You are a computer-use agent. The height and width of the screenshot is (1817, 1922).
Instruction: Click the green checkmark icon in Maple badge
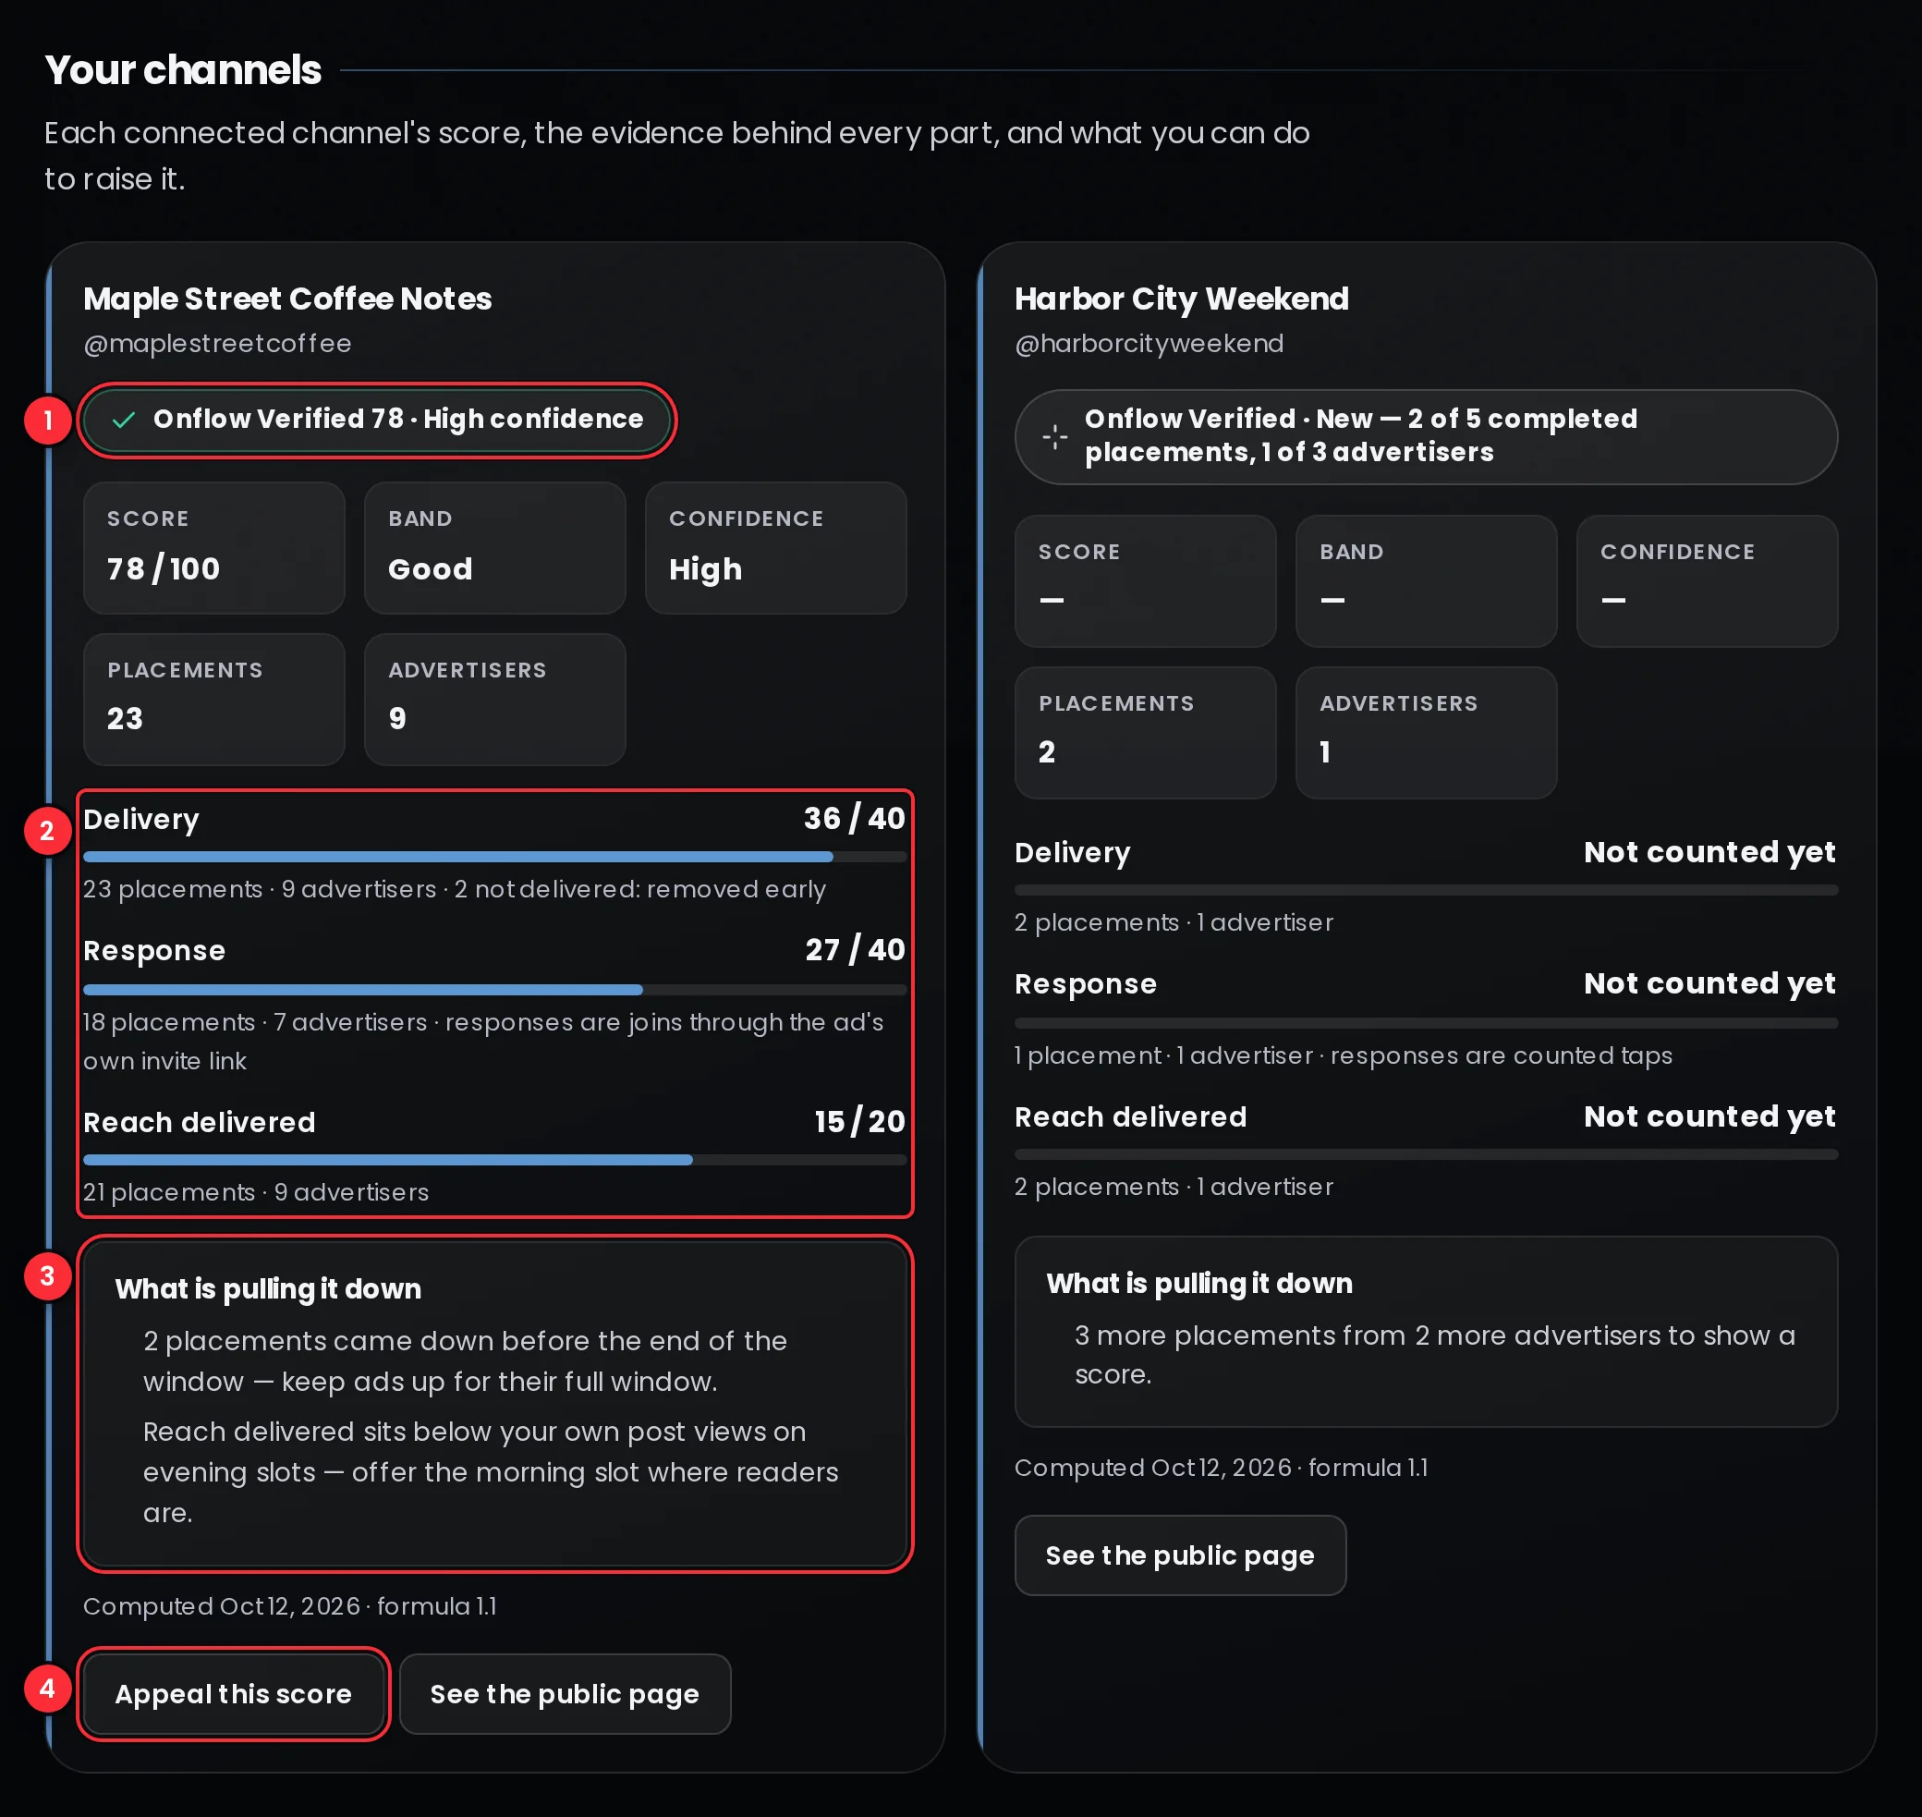123,421
